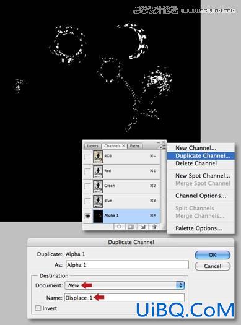The image size is (241, 325).
Task: Choose Channel Options... menu entry
Action: pos(201,196)
